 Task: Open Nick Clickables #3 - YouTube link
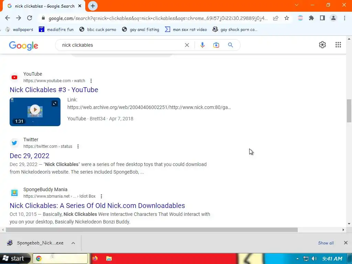tap(54, 90)
